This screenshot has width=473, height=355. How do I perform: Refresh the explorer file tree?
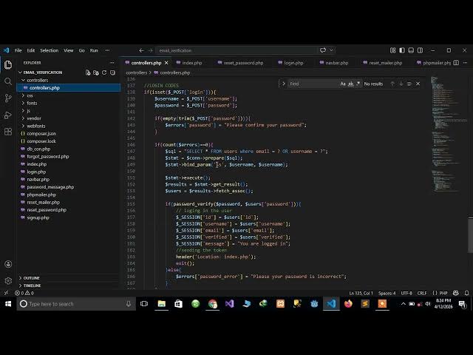point(104,72)
